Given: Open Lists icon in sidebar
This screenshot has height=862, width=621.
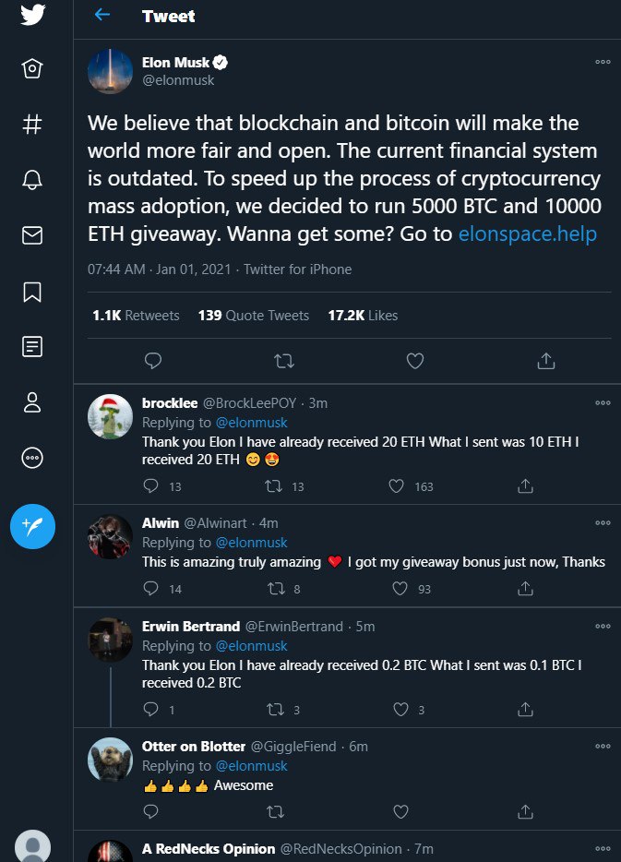Looking at the screenshot, I should coord(32,347).
